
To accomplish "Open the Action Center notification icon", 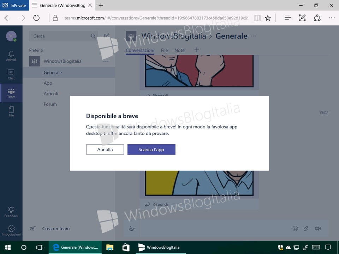I will [x=328, y=247].
